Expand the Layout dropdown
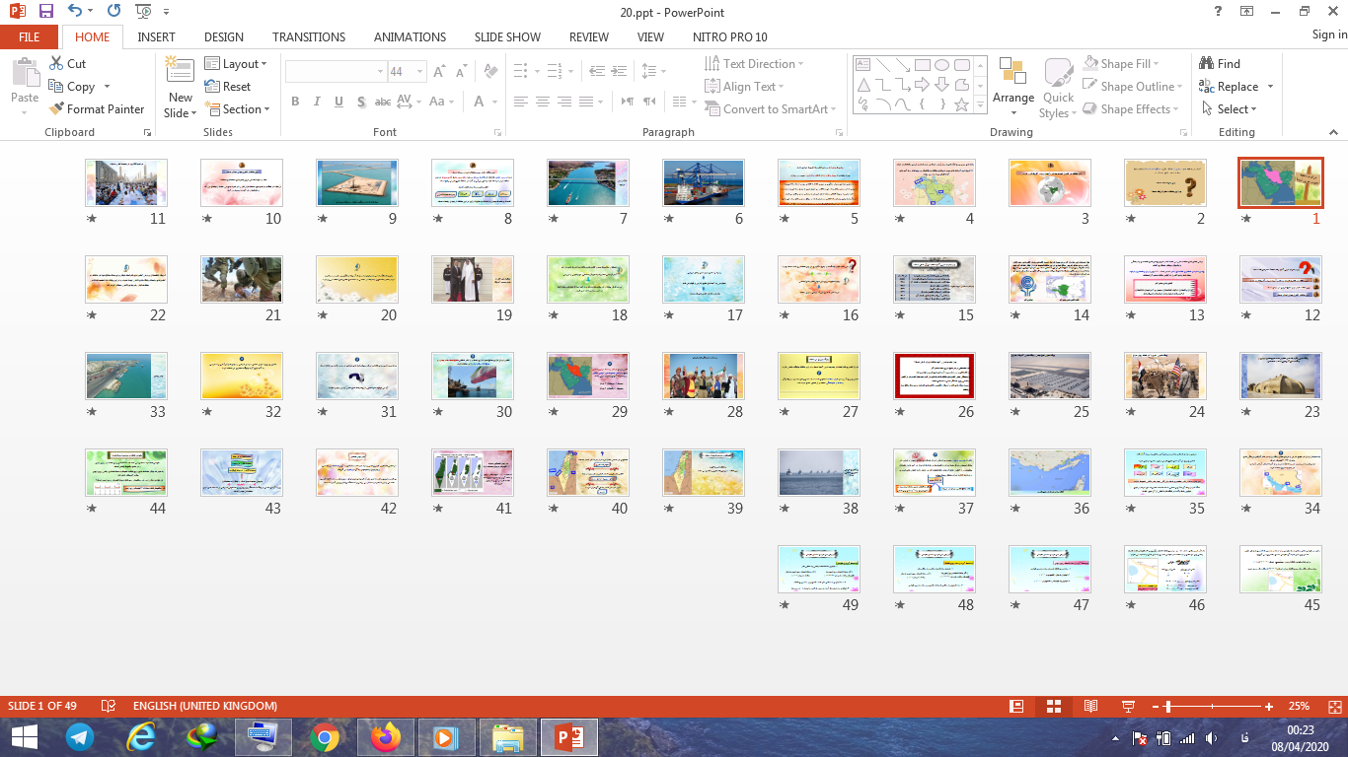This screenshot has height=757, width=1348. (x=236, y=64)
